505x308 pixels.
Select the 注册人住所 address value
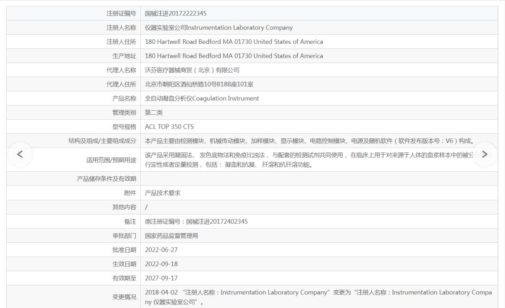click(x=234, y=42)
